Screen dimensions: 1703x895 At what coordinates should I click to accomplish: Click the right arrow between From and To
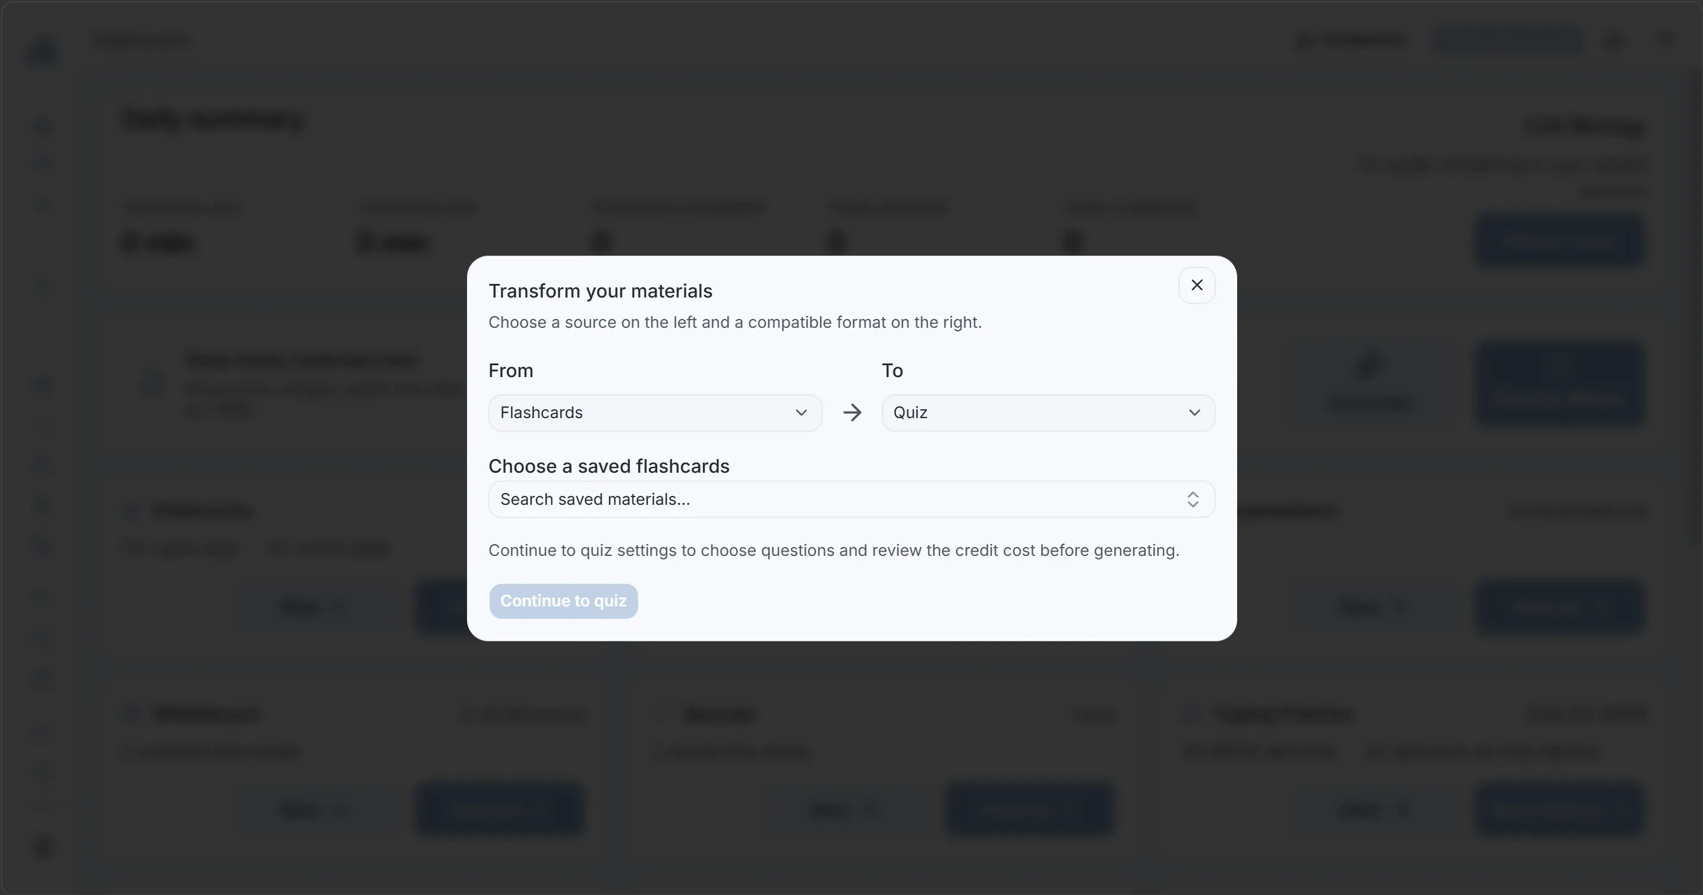852,413
